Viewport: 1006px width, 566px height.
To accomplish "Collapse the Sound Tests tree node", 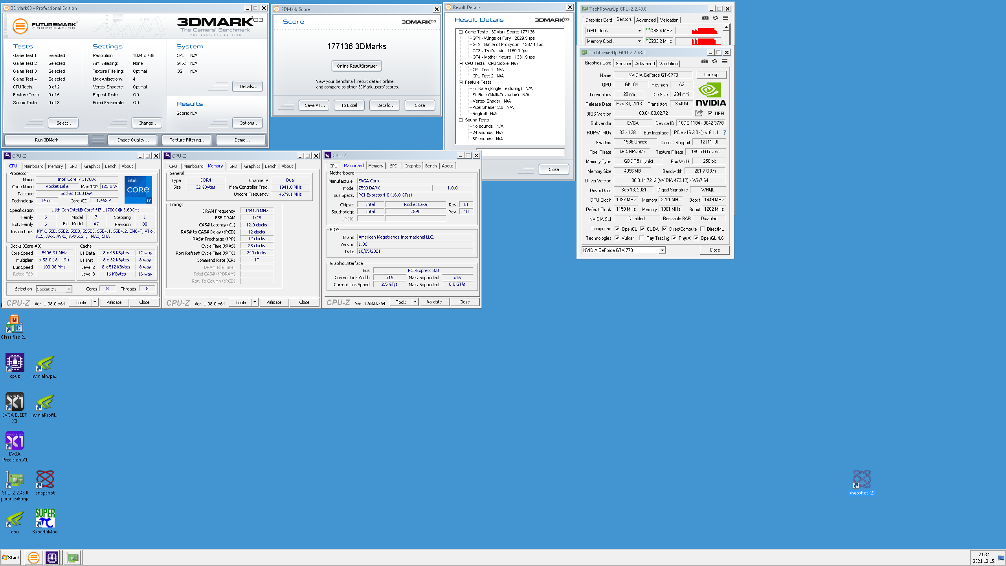I will [461, 120].
